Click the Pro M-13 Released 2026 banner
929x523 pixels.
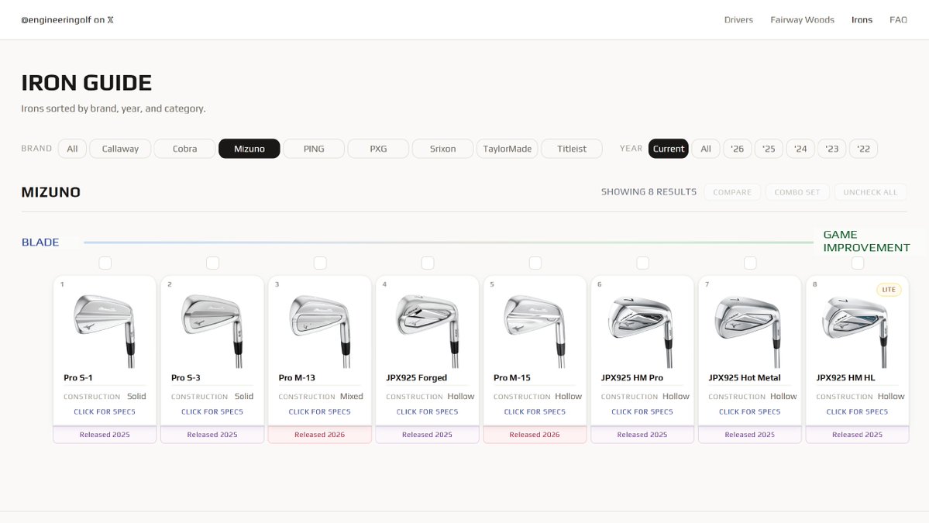pos(320,434)
